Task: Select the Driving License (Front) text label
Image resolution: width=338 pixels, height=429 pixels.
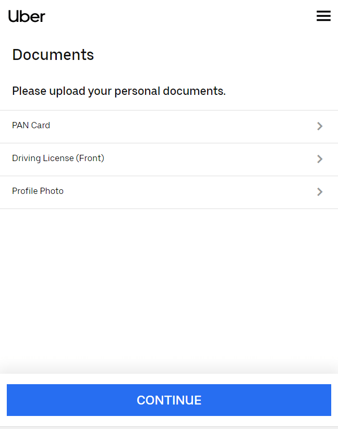Action: tap(58, 158)
